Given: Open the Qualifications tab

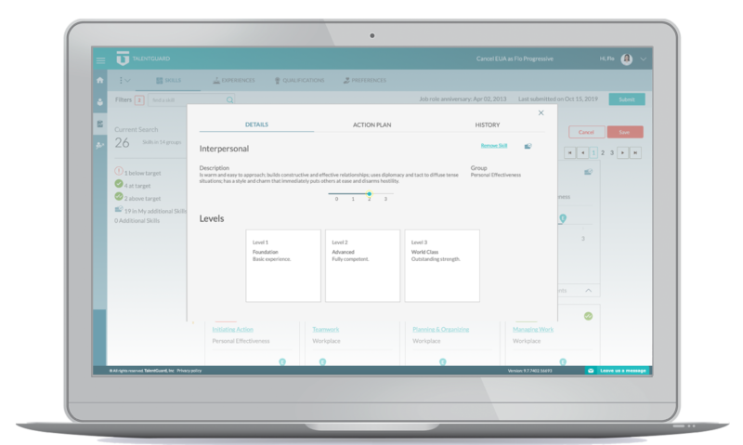Looking at the screenshot, I should tap(299, 81).
